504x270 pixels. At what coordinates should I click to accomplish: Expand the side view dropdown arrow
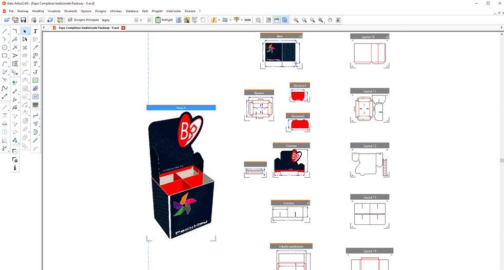(230, 20)
